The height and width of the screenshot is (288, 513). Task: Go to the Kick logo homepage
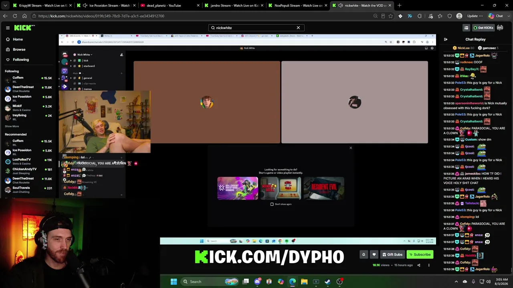pyautogui.click(x=24, y=28)
